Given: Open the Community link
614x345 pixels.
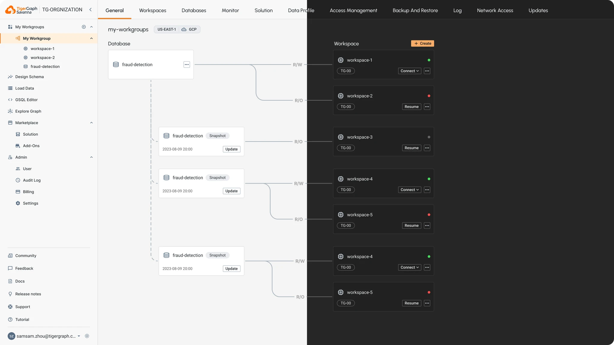Looking at the screenshot, I should click(x=26, y=256).
